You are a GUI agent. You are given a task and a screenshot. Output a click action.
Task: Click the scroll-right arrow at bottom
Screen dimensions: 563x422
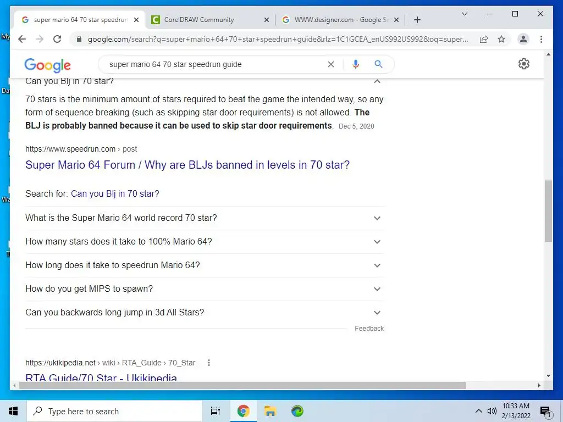539,385
